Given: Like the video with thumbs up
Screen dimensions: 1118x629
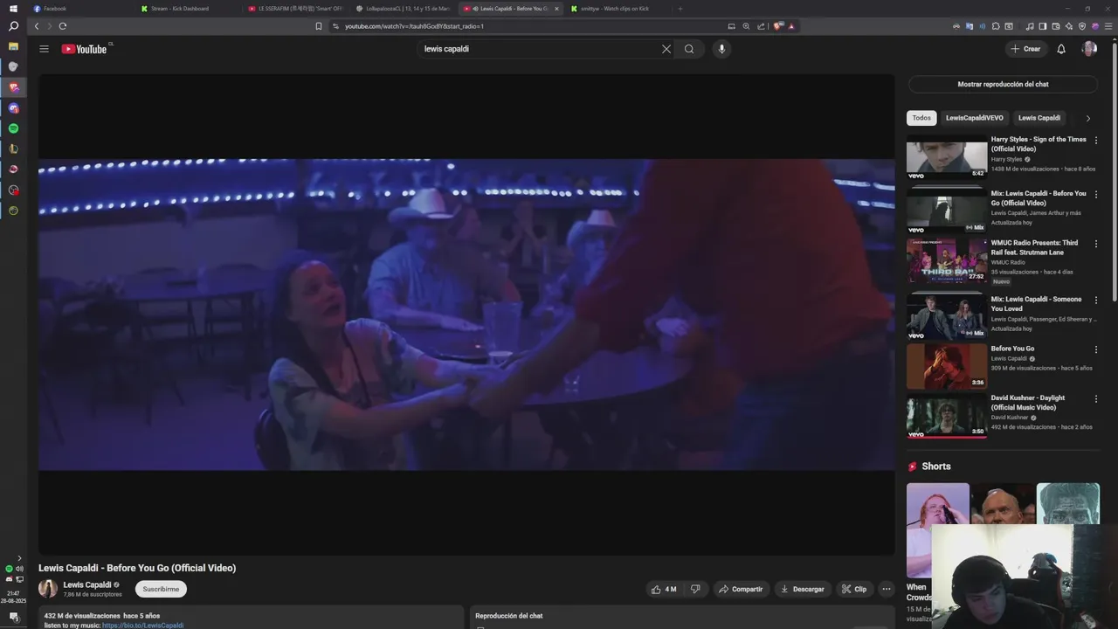Looking at the screenshot, I should point(664,589).
